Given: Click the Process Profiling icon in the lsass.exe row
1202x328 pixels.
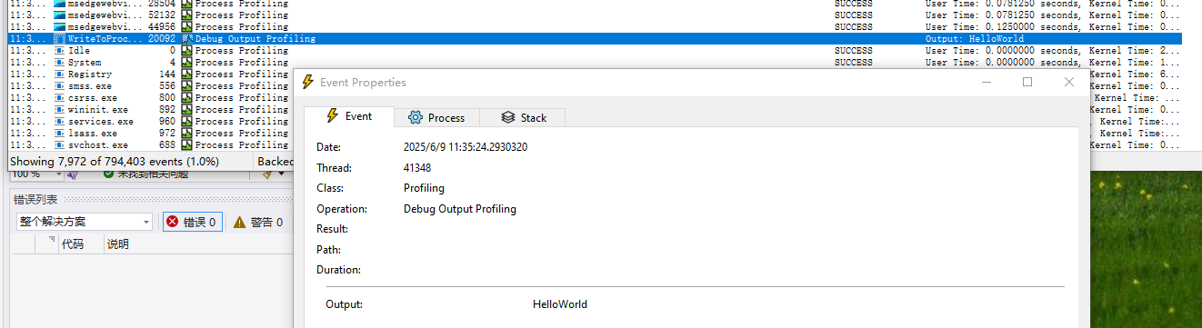Looking at the screenshot, I should [187, 134].
